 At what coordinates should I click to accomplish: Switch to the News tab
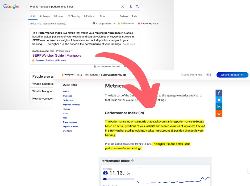coord(59,16)
